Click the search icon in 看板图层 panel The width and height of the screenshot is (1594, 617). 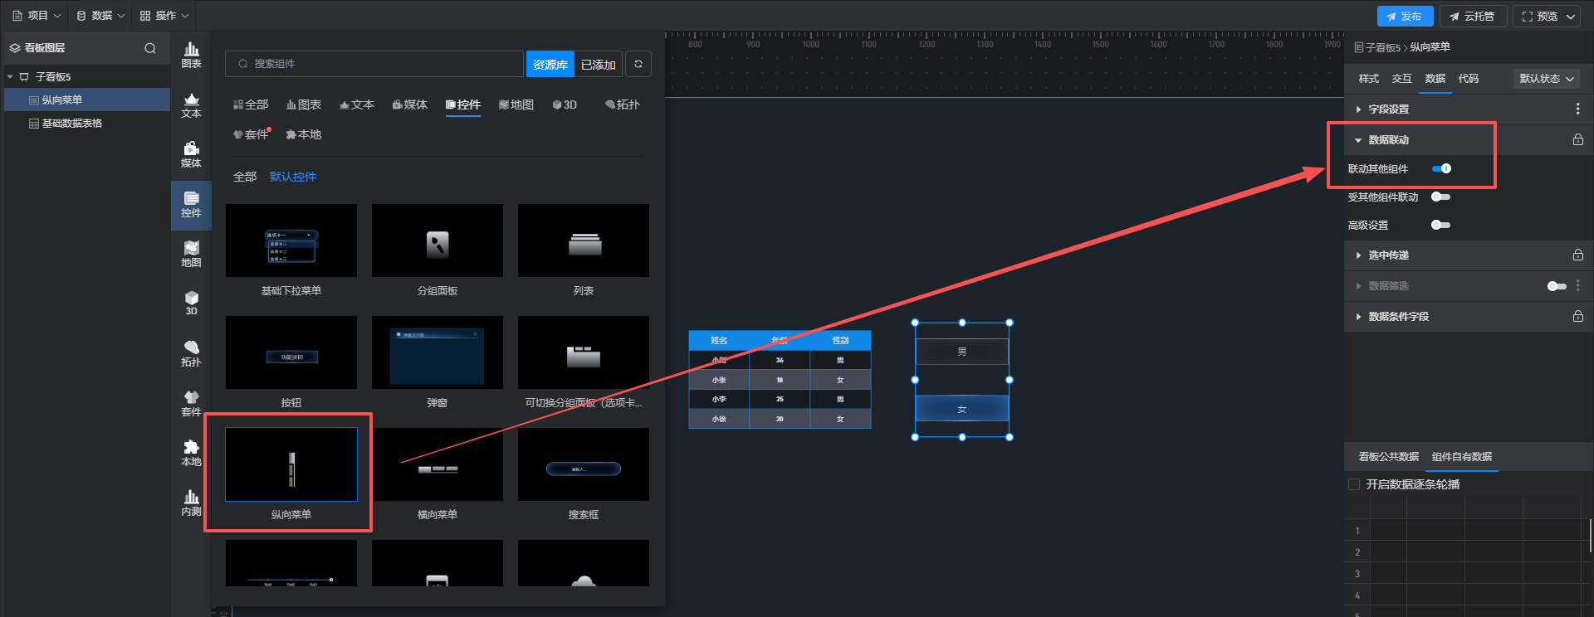coord(150,48)
